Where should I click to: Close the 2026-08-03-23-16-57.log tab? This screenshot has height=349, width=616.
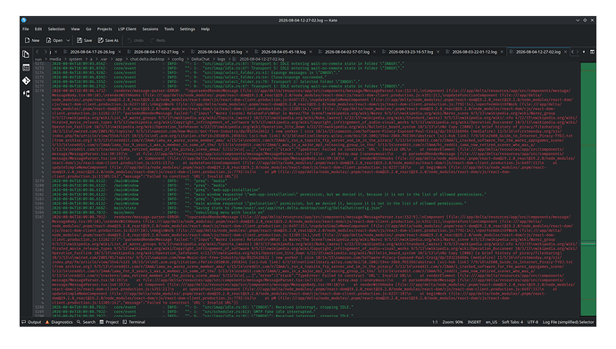[x=438, y=52]
